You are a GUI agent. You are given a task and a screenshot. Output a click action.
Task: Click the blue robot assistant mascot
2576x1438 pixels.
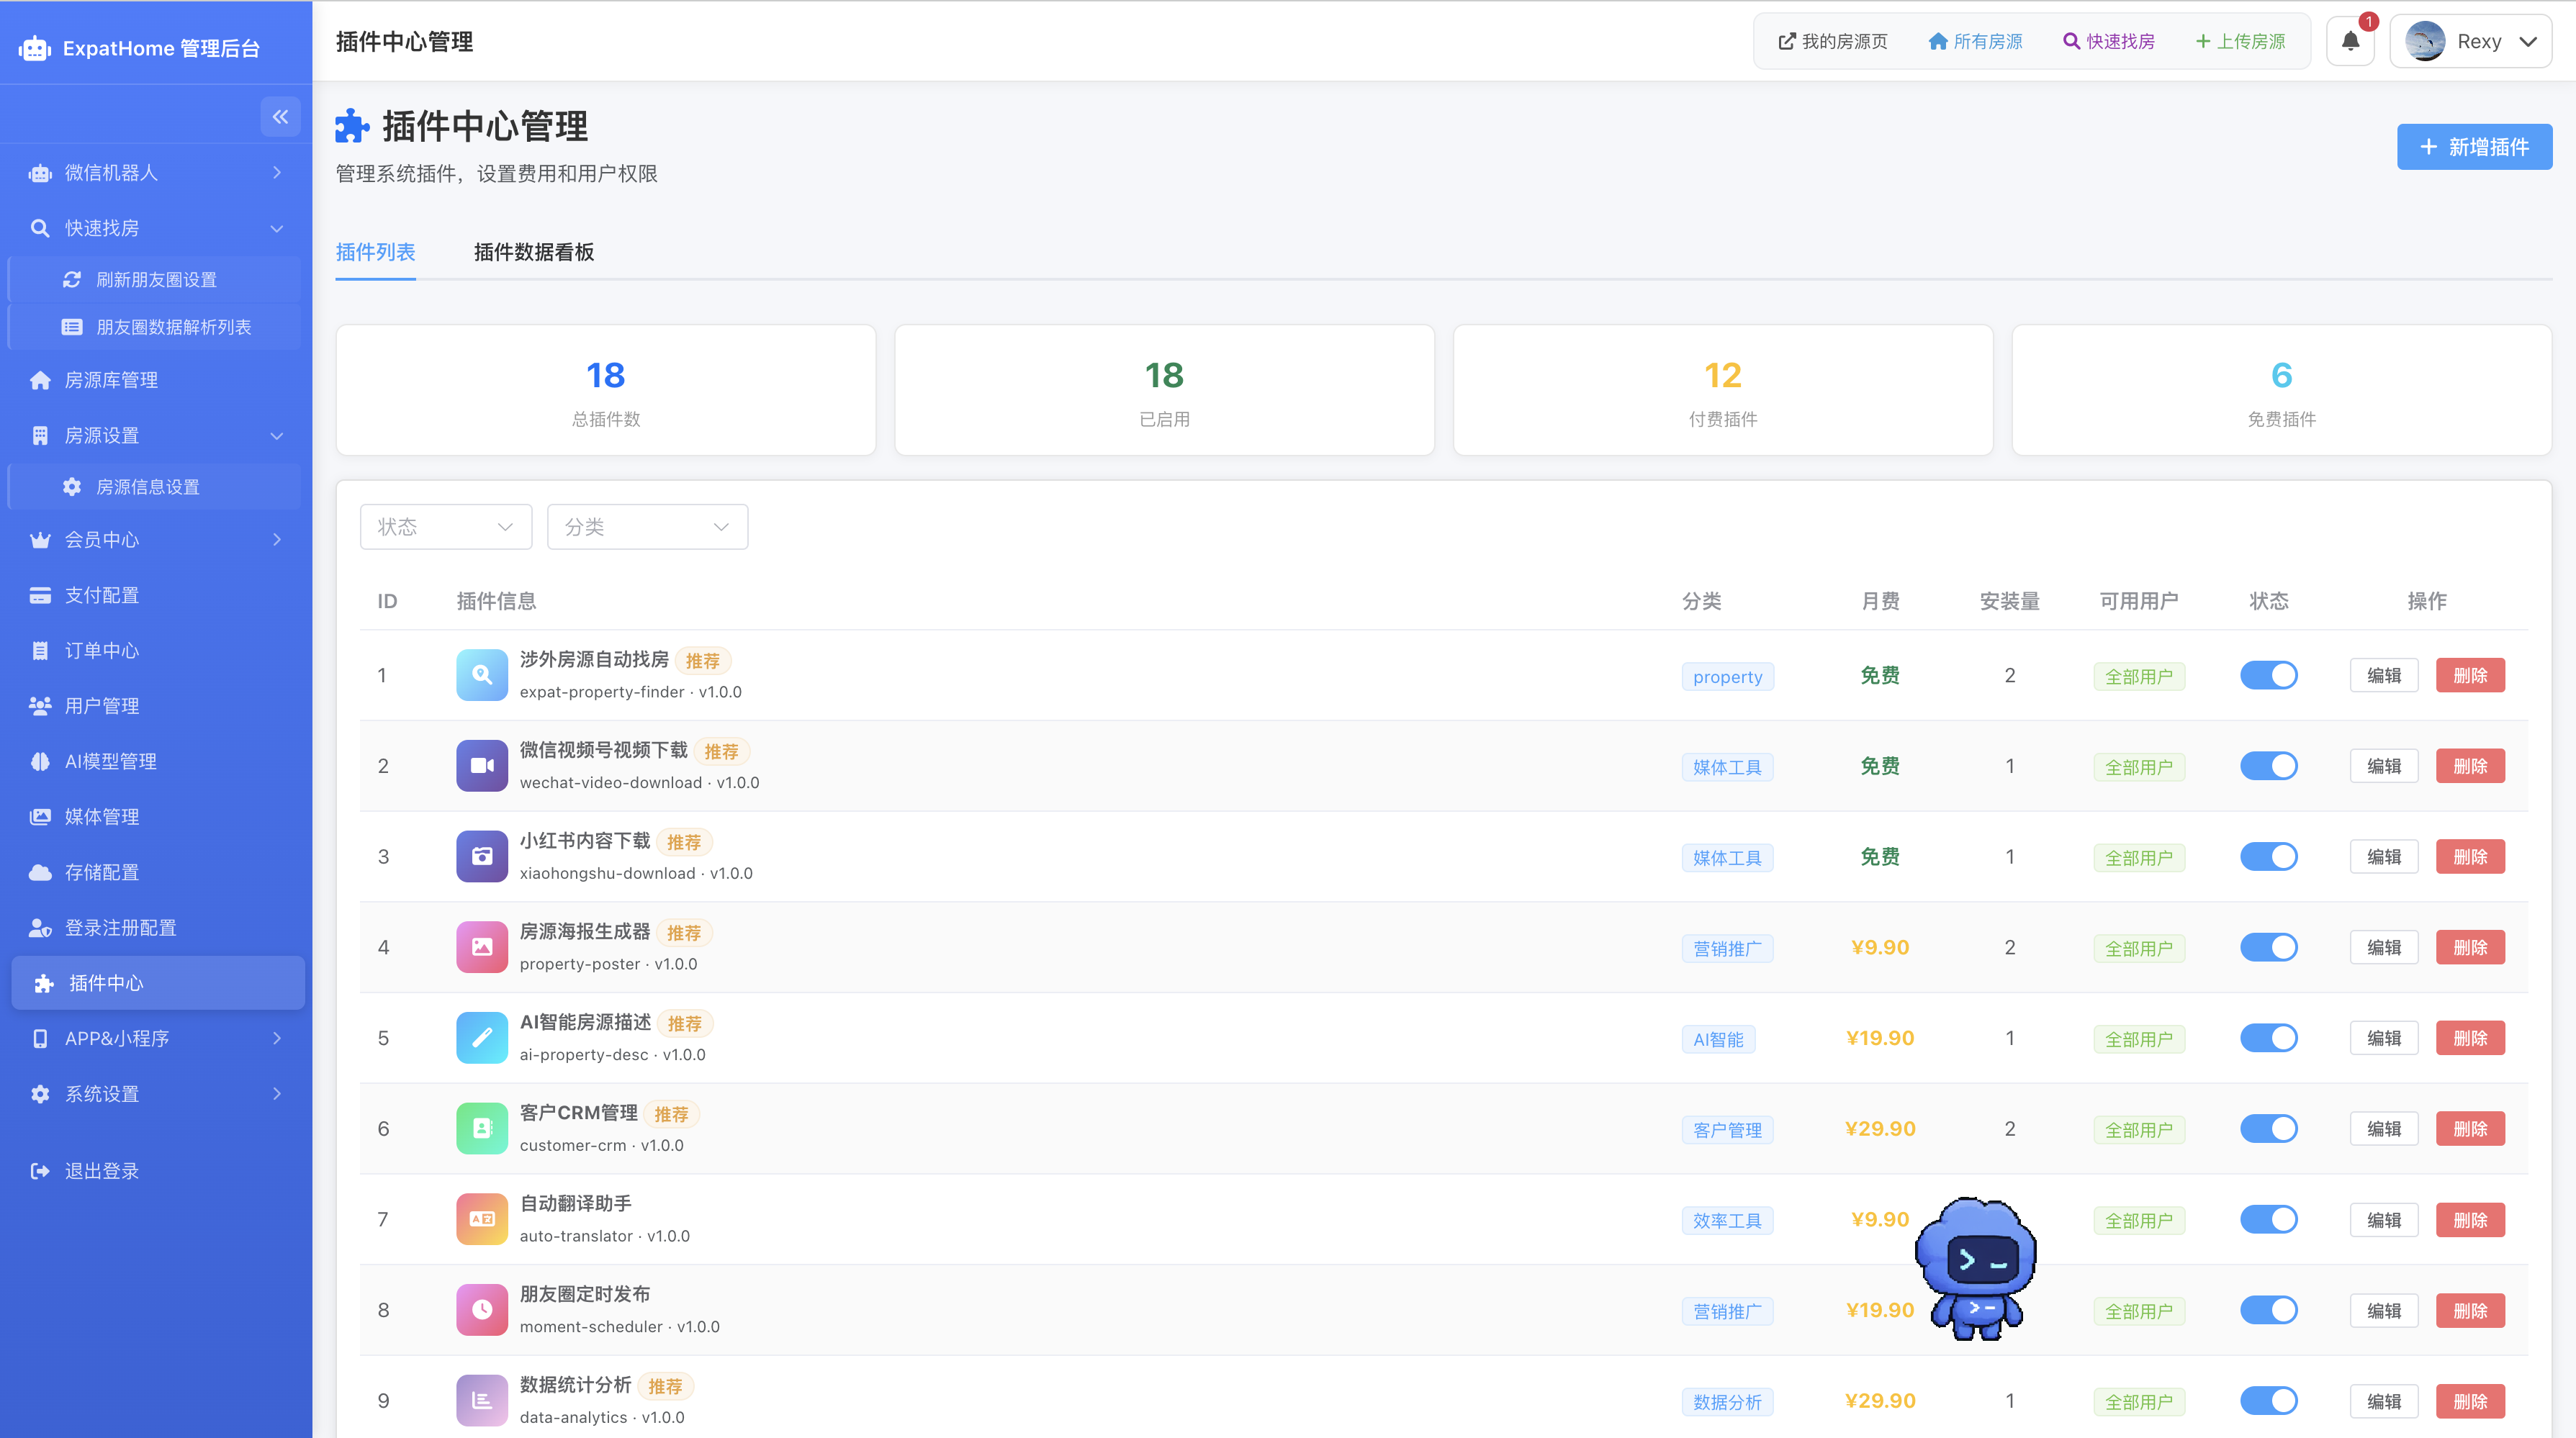1976,1268
